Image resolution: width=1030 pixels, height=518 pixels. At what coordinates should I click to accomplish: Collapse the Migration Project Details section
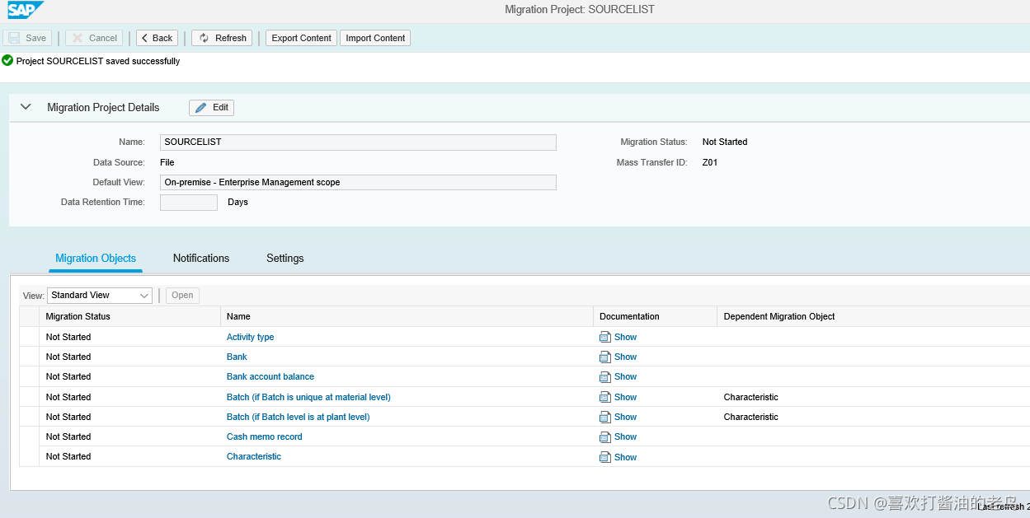click(x=26, y=107)
